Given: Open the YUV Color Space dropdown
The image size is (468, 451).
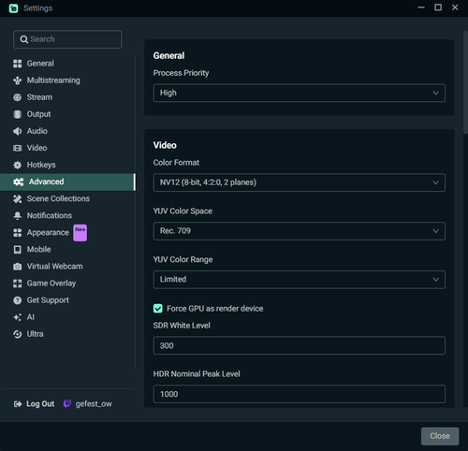Looking at the screenshot, I should [300, 231].
